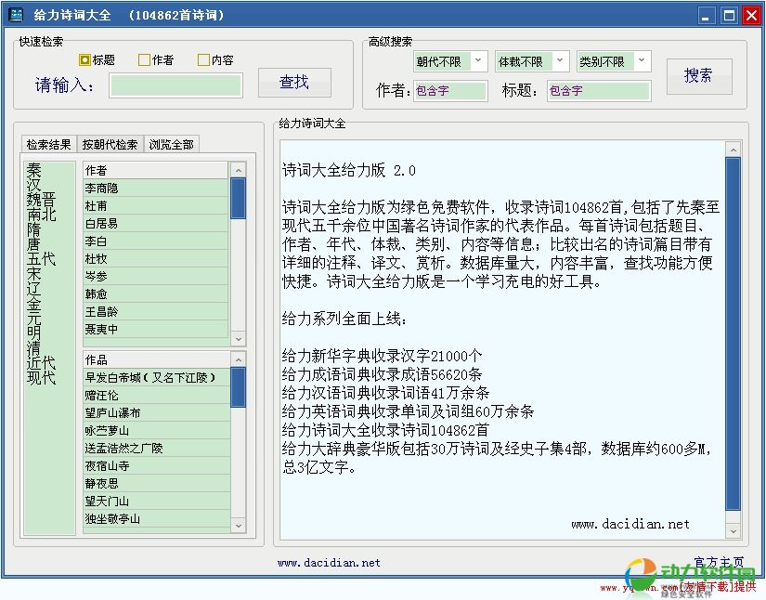Maximize the 给力诗词大全 window
Screen dimensions: 766x600
click(729, 16)
